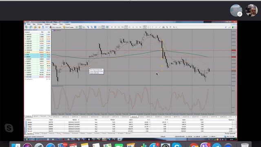261x147 pixels.
Task: Select the Fibonacci retracement tool
Action: tap(167, 27)
